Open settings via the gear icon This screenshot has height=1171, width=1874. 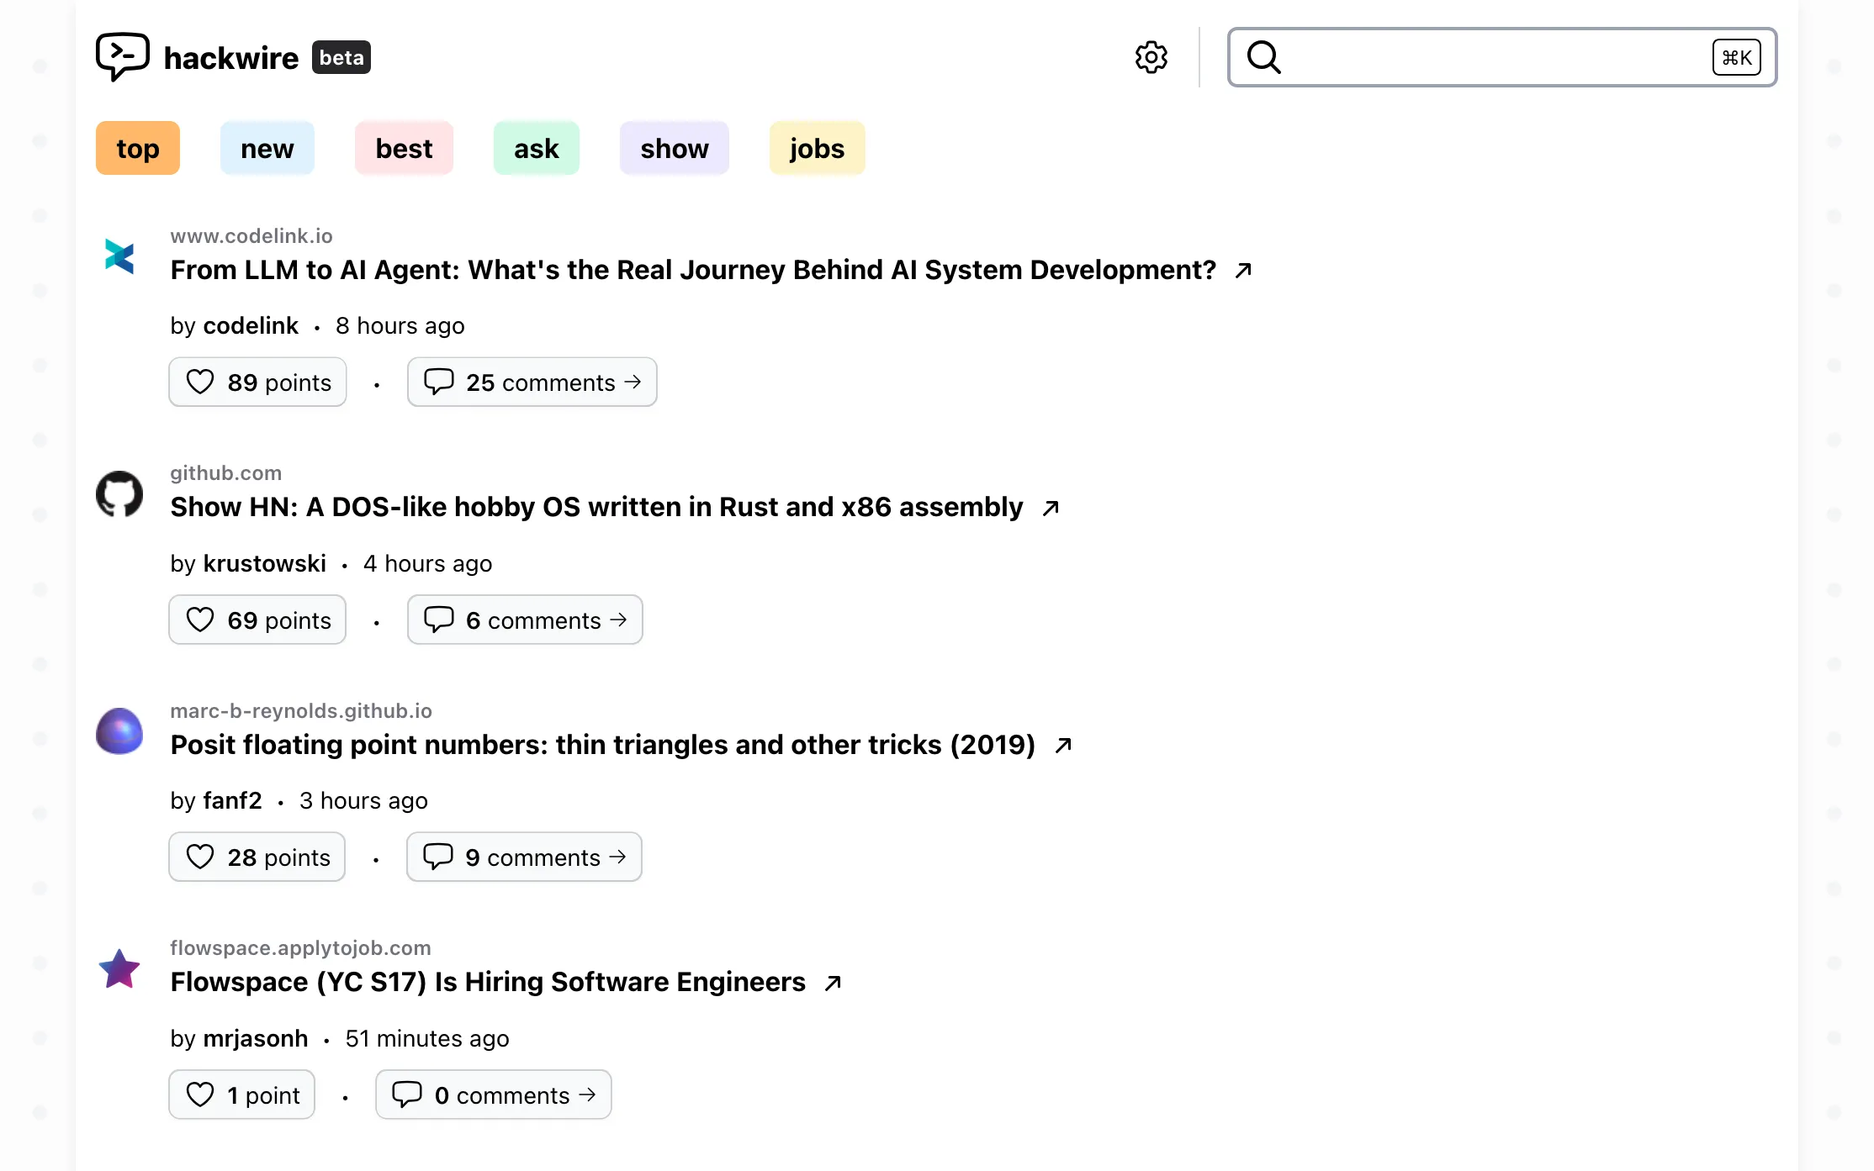coord(1151,57)
